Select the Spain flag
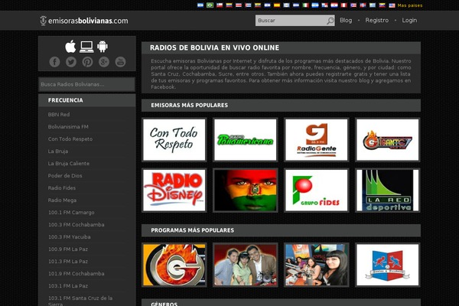 [277, 5]
